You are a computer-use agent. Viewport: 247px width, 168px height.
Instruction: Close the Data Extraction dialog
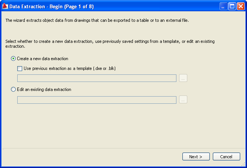pos(241,6)
